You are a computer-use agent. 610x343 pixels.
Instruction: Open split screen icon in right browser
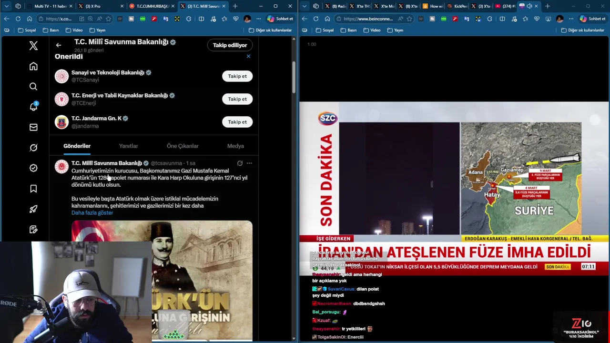point(502,19)
